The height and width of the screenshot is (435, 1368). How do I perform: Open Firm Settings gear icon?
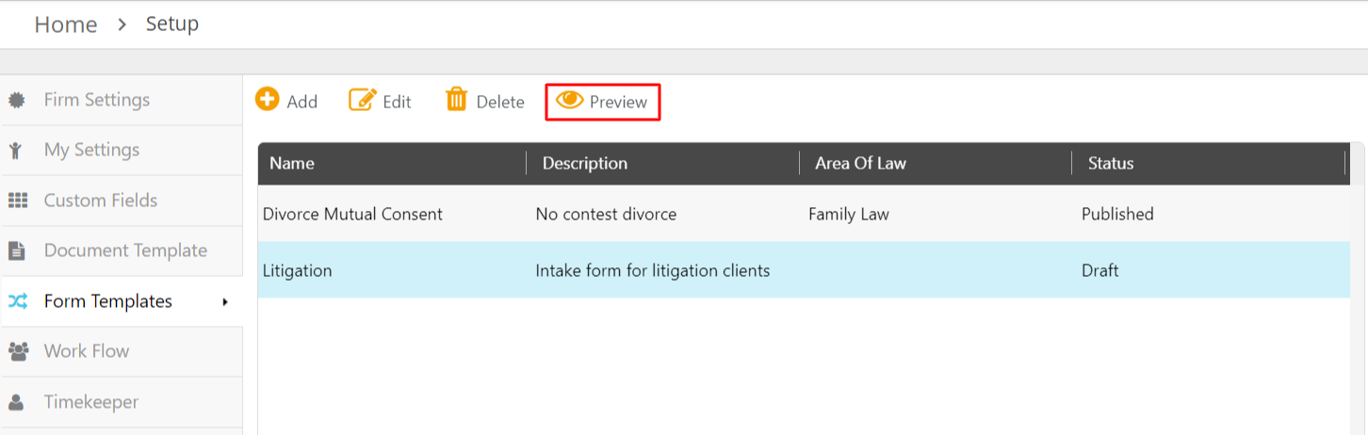[17, 100]
